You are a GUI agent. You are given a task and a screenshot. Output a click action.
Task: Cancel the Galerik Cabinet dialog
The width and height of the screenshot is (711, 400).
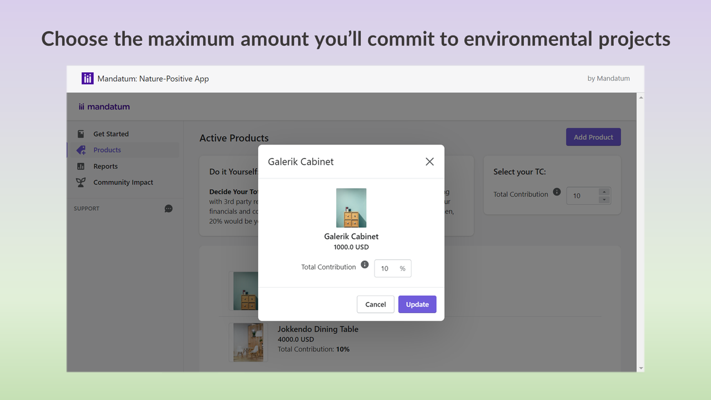click(375, 304)
